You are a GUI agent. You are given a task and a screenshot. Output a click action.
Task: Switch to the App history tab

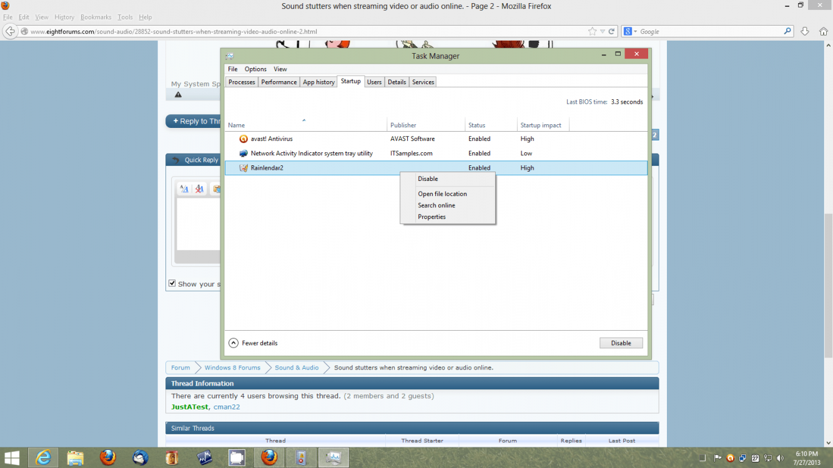318,82
